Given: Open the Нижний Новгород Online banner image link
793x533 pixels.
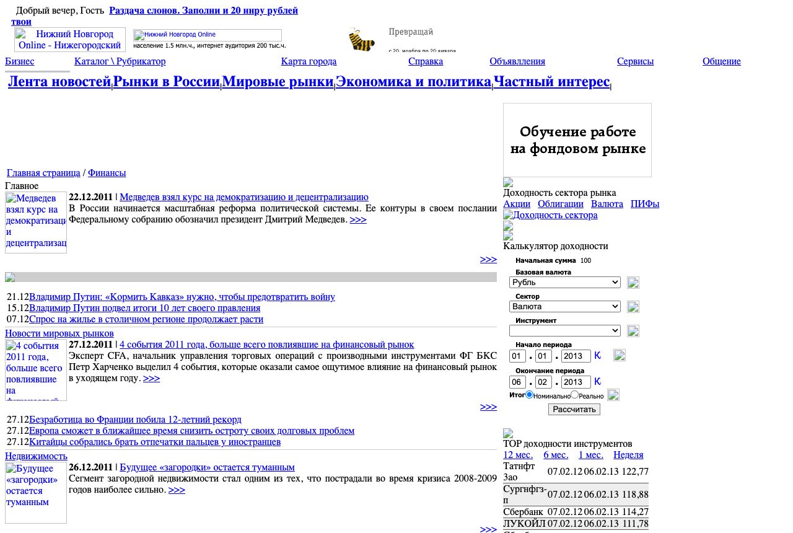Looking at the screenshot, I should point(208,35).
